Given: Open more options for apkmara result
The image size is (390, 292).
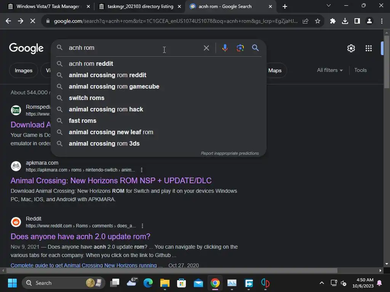Looking at the screenshot, I should pos(142,170).
